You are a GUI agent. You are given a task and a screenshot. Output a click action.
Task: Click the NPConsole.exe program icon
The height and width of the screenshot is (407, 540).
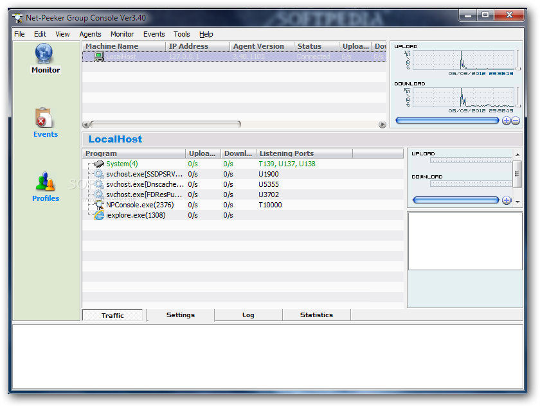[x=99, y=205]
